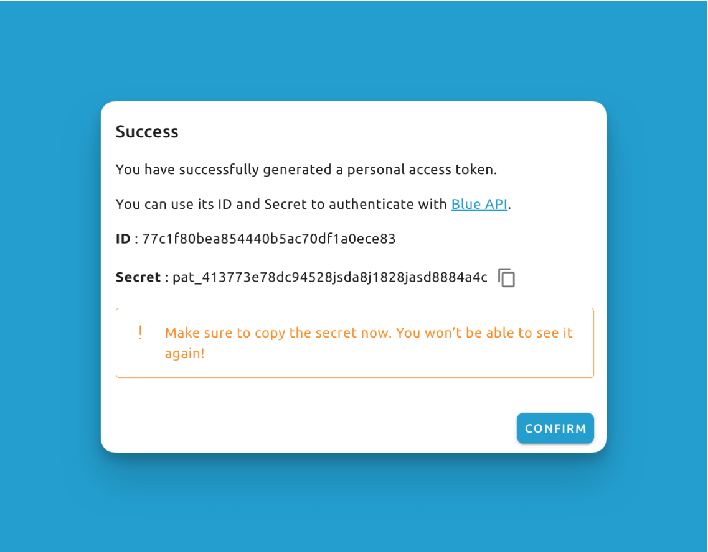This screenshot has height=552, width=708.
Task: Confirm the token generation dialog
Action: click(x=555, y=428)
